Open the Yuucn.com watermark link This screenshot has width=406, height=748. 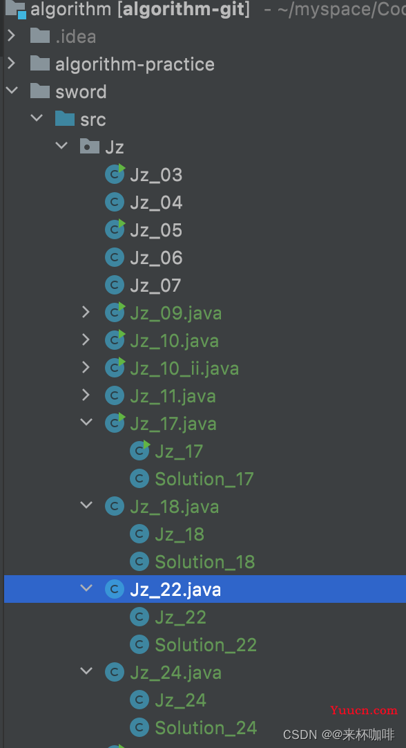click(364, 710)
